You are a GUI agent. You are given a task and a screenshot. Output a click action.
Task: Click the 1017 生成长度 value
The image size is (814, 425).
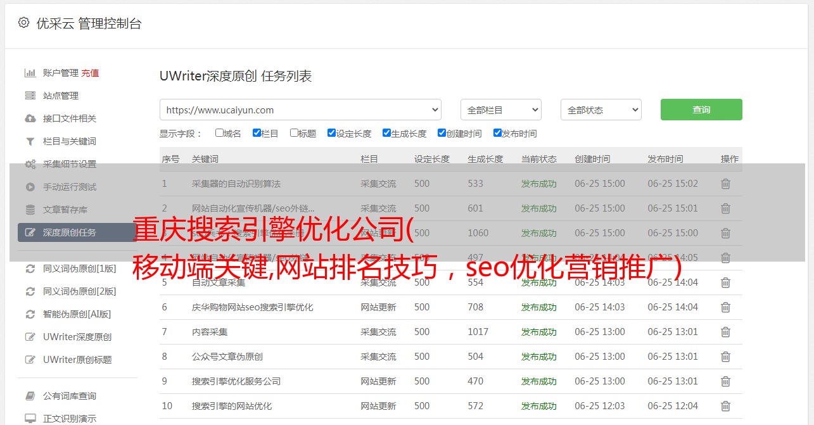(x=478, y=332)
